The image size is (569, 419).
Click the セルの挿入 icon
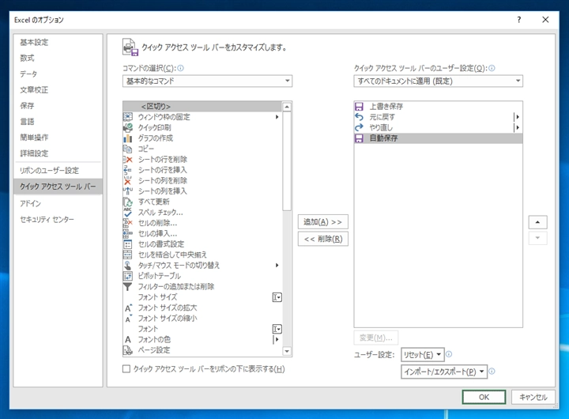tap(128, 233)
